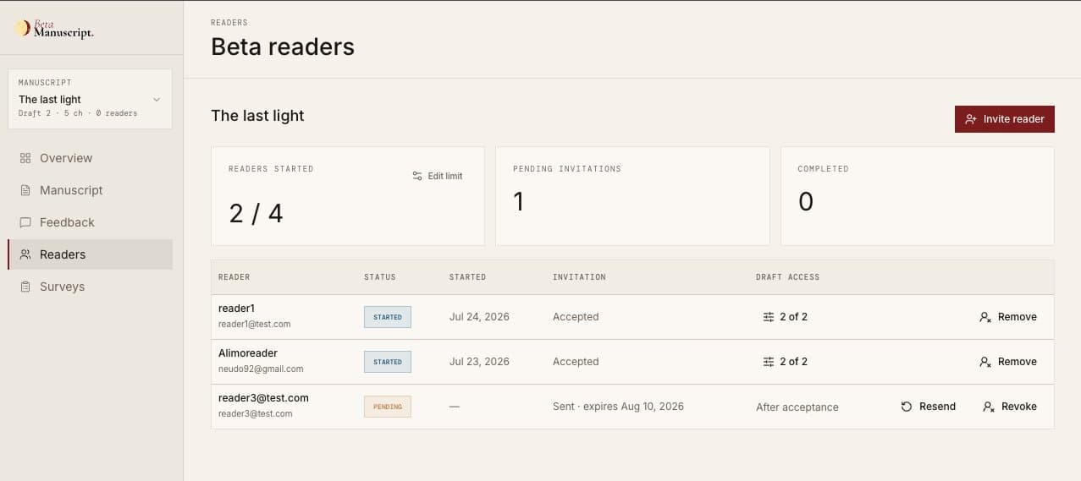Select the neudo92@gmail.com reader row

(x=632, y=362)
